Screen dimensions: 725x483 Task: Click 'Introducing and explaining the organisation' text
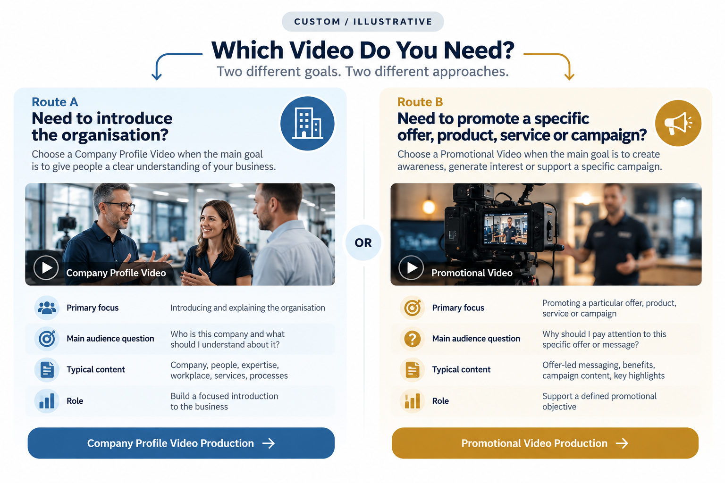click(x=248, y=308)
